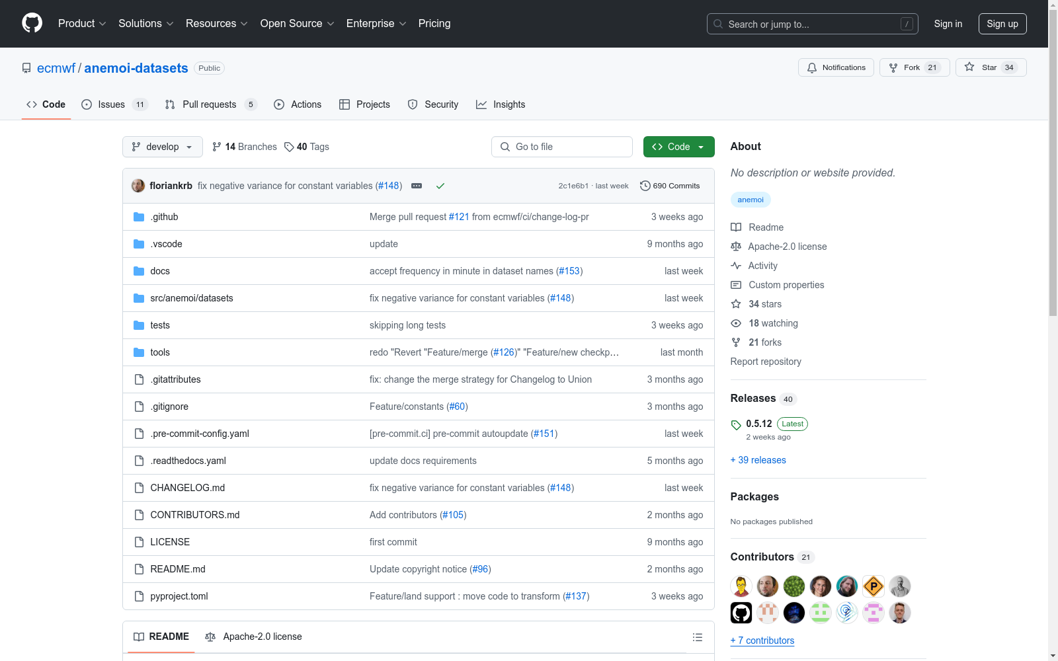Open the 40 Tags link
This screenshot has height=661, width=1058.
307,147
